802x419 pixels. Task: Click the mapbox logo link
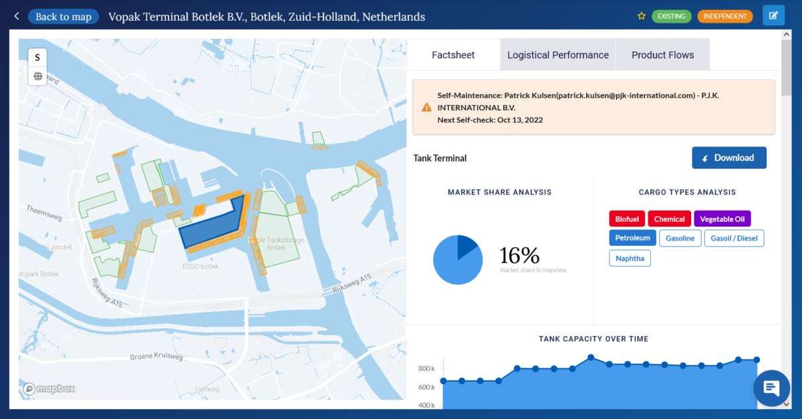tap(49, 388)
